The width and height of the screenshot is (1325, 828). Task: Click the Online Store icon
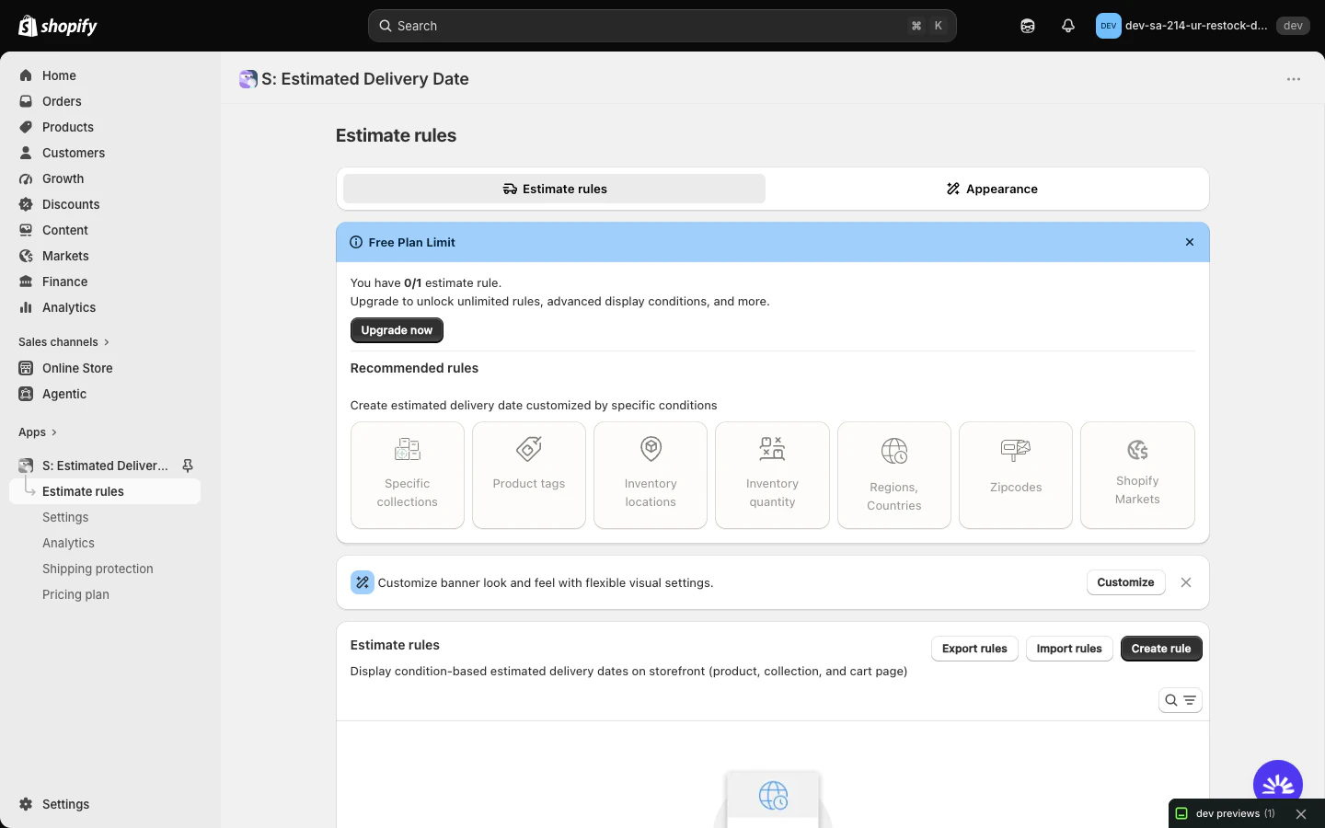click(x=26, y=368)
